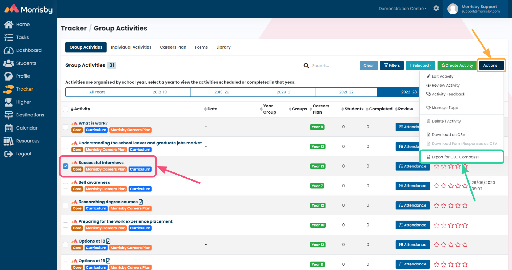Open the Higher graduate icon
The image size is (512, 270).
9,102
